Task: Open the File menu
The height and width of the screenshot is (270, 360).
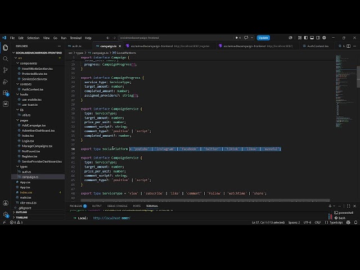Action: [x=12, y=38]
